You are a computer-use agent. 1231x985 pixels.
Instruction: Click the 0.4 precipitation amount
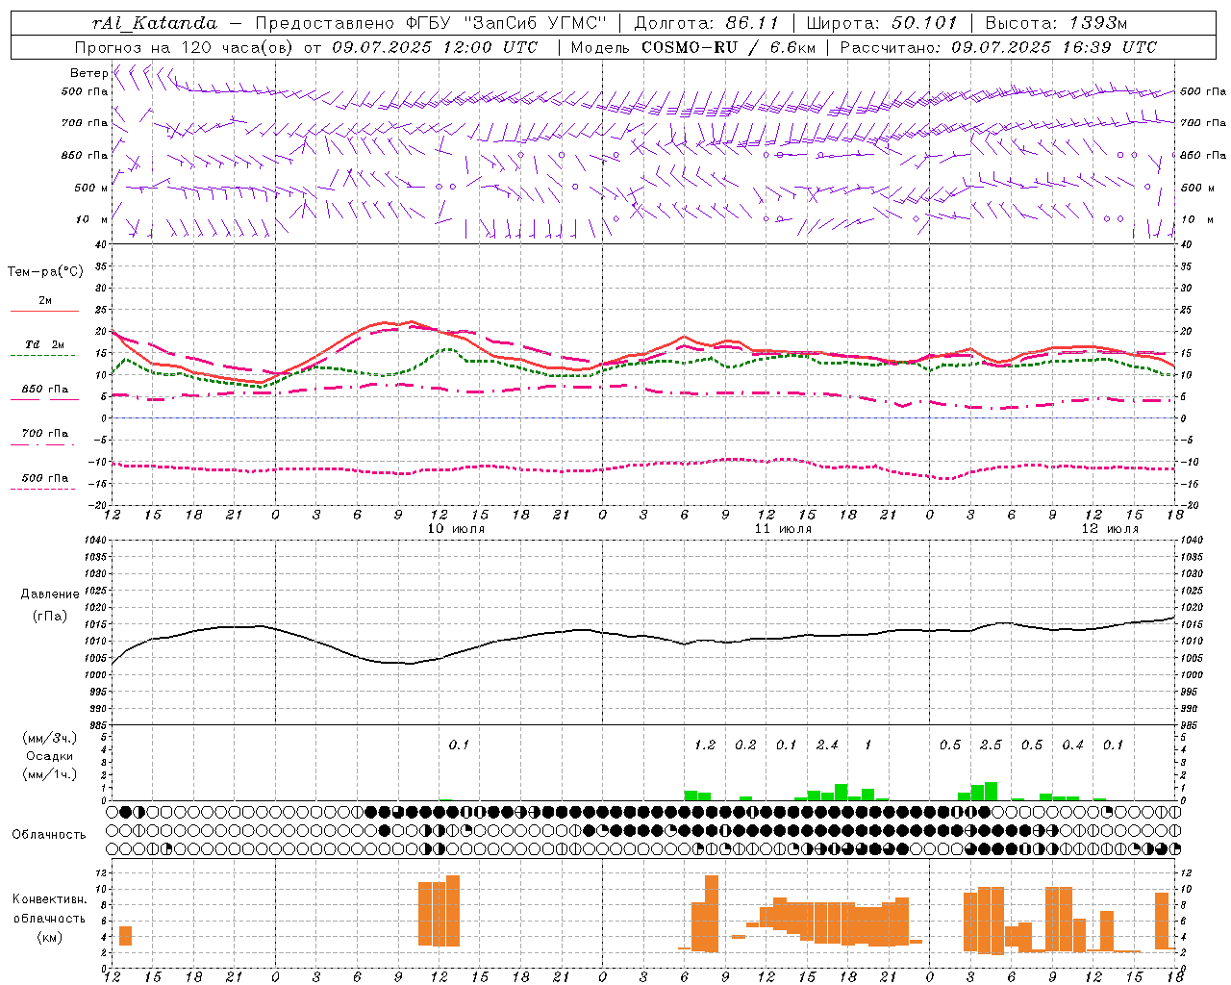pyautogui.click(x=1072, y=745)
